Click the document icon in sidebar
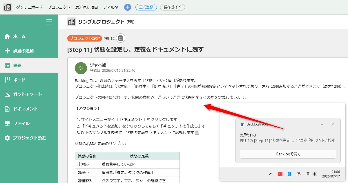 point(7,109)
